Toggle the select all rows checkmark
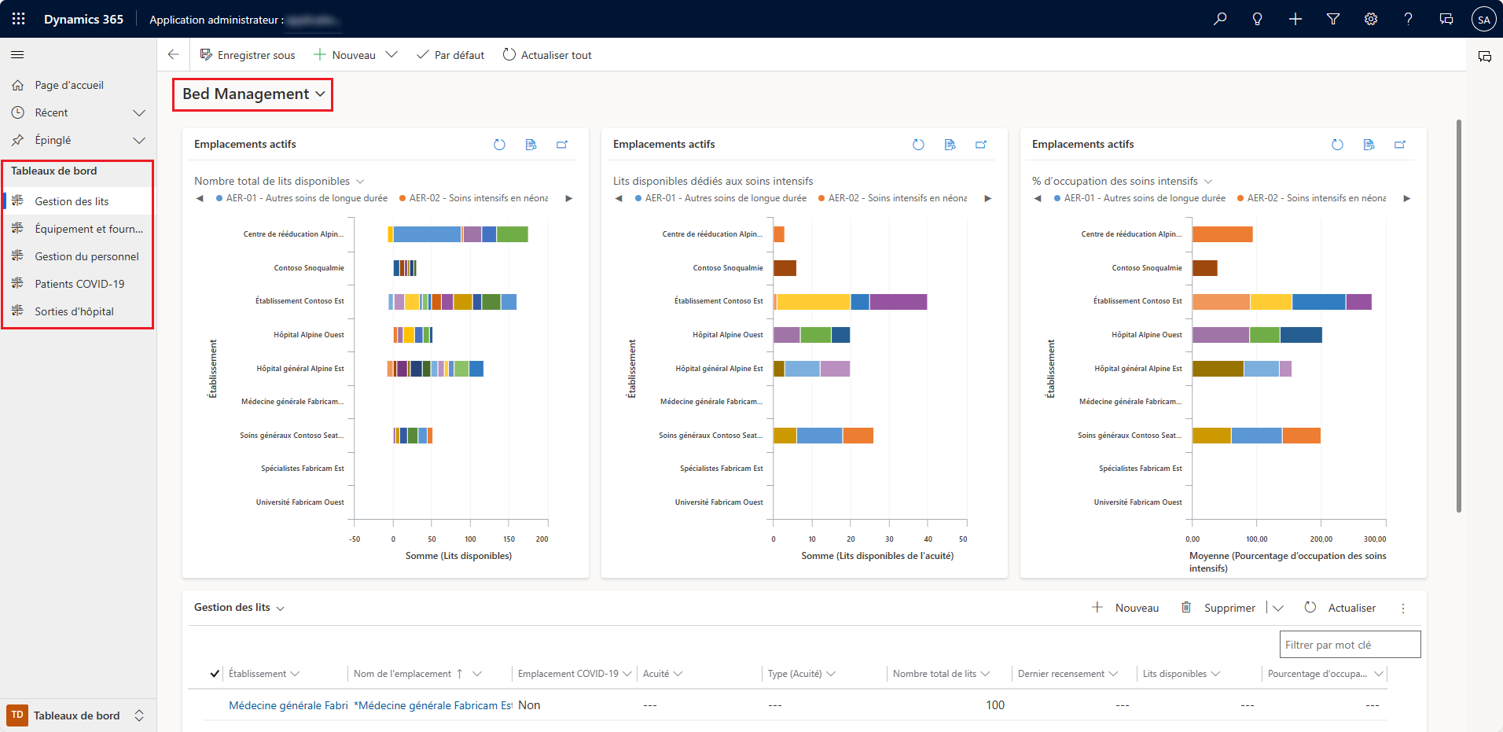1503x732 pixels. [215, 674]
